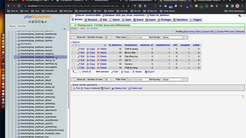Open Chrome three-dot menu

pos(243,6)
